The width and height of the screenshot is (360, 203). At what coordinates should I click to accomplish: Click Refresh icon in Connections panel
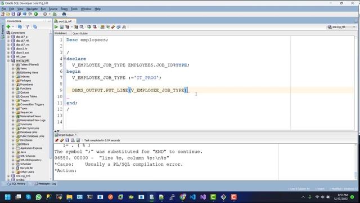pyautogui.click(x=20, y=27)
